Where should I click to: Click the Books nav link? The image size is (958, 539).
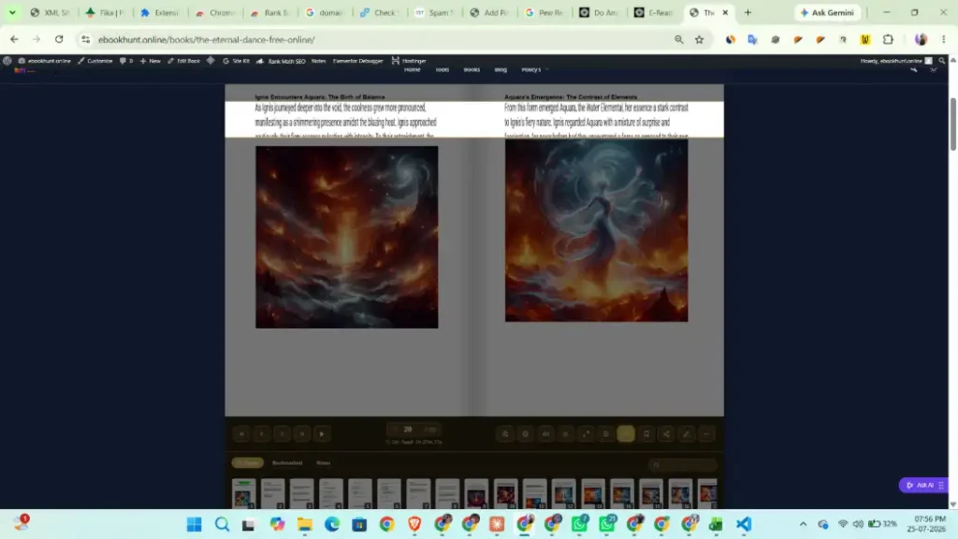coord(472,69)
